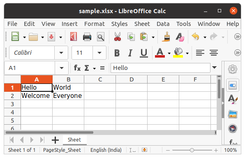Screen dimensions: 245x158
Task: Open the Gallery sidebar deck
Action: coord(233,114)
